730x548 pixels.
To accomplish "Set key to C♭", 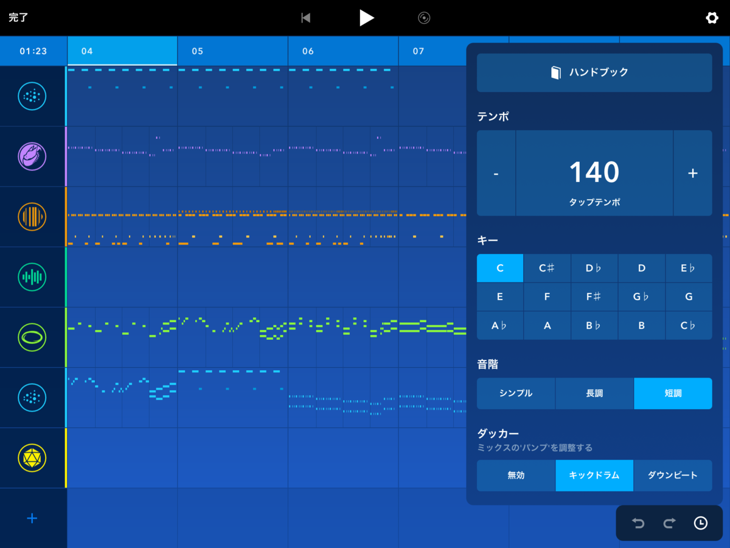I will click(x=689, y=326).
